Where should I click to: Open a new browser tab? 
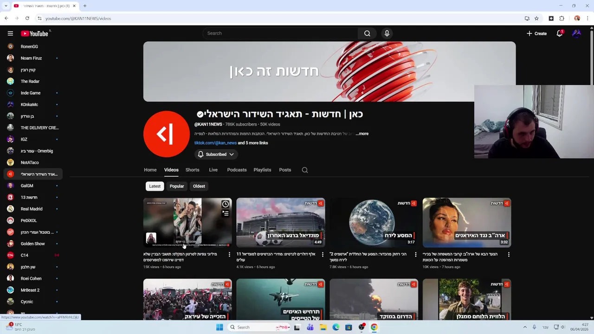[x=85, y=6]
